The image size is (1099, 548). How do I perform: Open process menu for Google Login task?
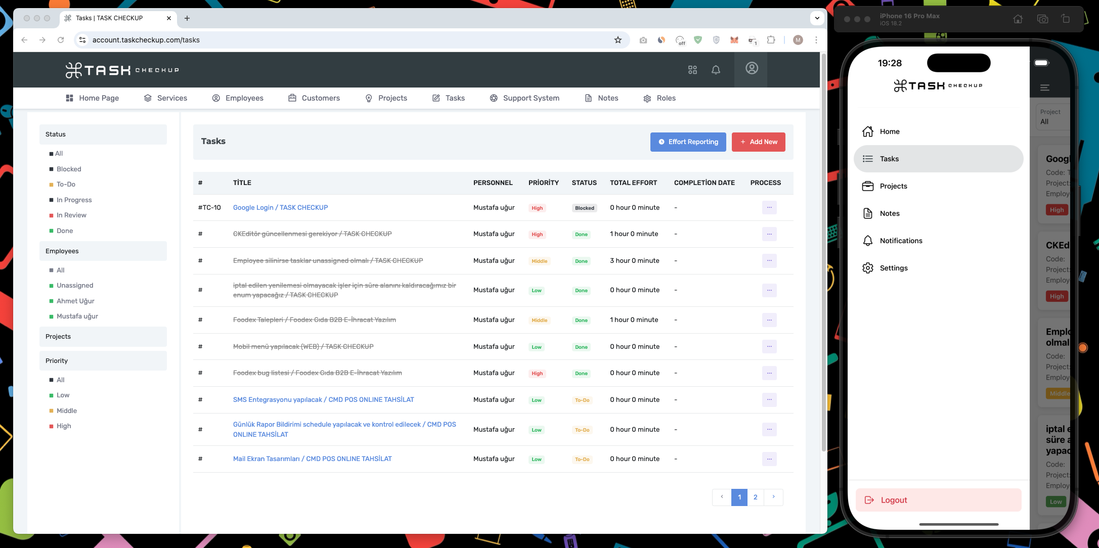pos(769,208)
